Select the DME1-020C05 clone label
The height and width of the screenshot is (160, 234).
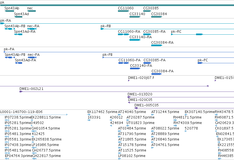(x=140, y=100)
